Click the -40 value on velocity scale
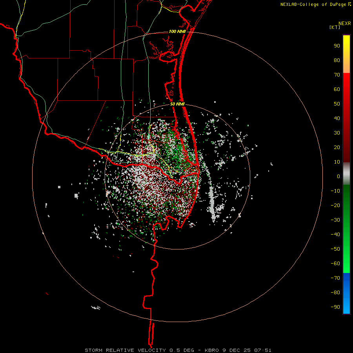353x353 pixels. [335, 235]
